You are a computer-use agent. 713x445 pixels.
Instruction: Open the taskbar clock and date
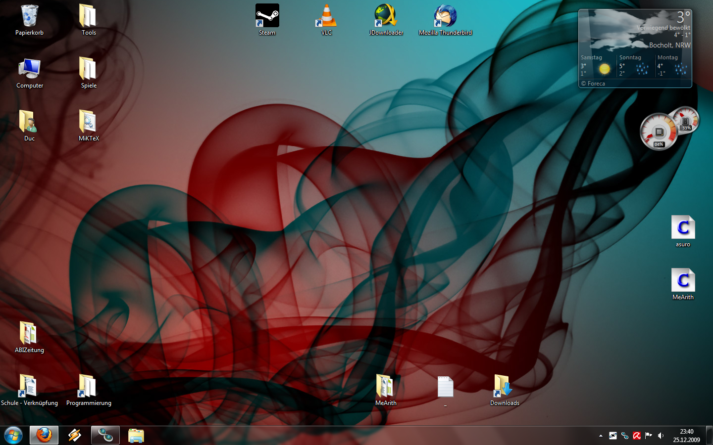point(686,436)
